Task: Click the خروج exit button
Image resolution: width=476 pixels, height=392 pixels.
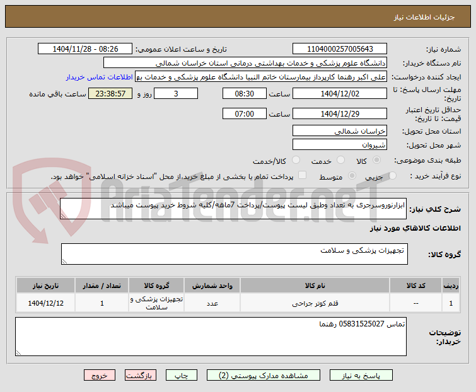Action: click(x=100, y=376)
